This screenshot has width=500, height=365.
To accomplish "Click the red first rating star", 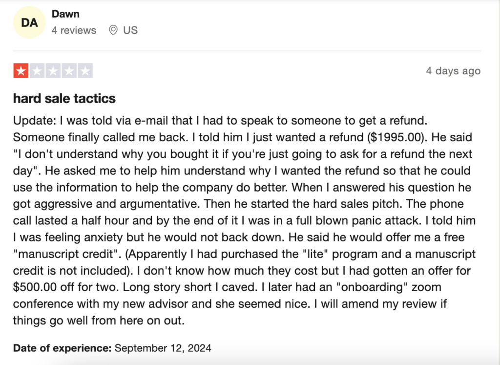I will (x=21, y=71).
